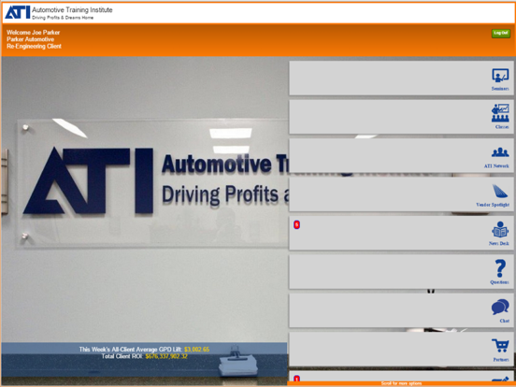The width and height of the screenshot is (516, 387).
Task: Open the Chat speech bubbles icon
Action: (500, 307)
